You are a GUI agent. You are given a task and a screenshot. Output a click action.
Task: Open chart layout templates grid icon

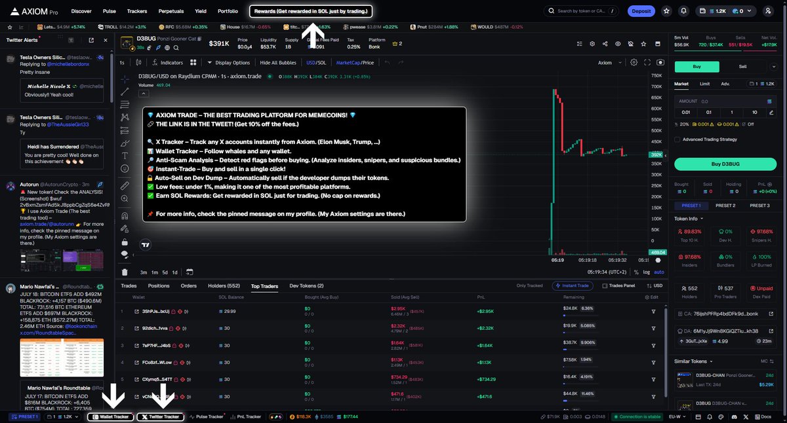(x=193, y=63)
